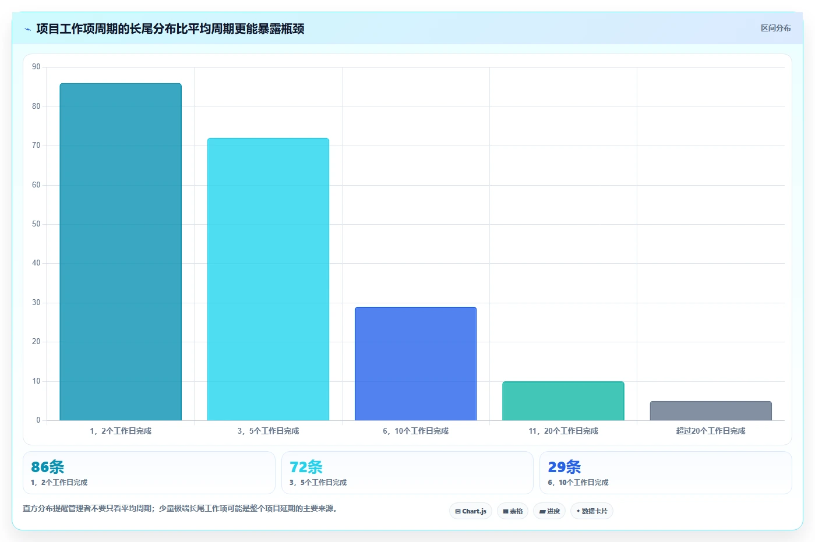
Task: Click y-axis value 90
Action: click(x=36, y=67)
